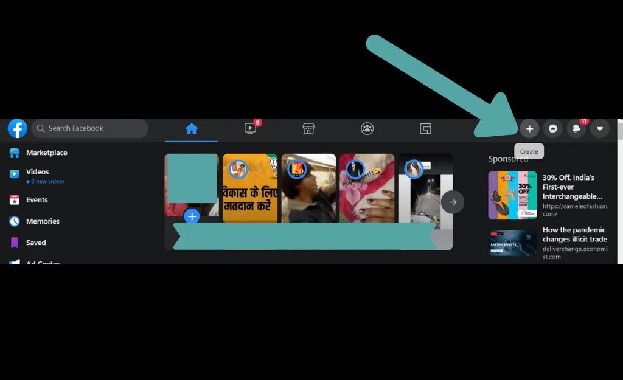
Task: Click the create story plus button
Action: tap(192, 216)
